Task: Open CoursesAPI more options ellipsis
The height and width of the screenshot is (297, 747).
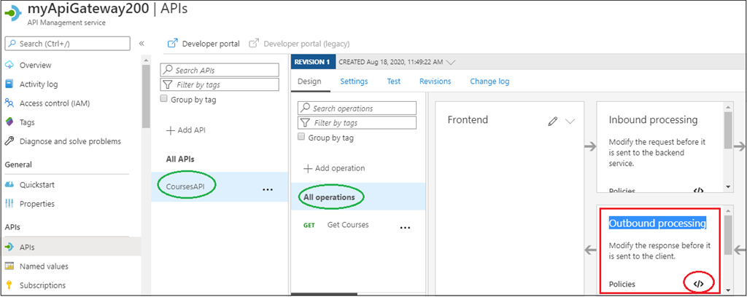Action: [267, 189]
